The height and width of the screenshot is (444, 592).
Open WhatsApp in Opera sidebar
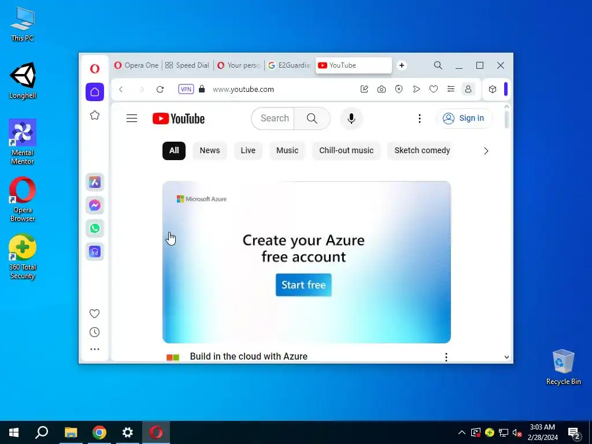(95, 228)
